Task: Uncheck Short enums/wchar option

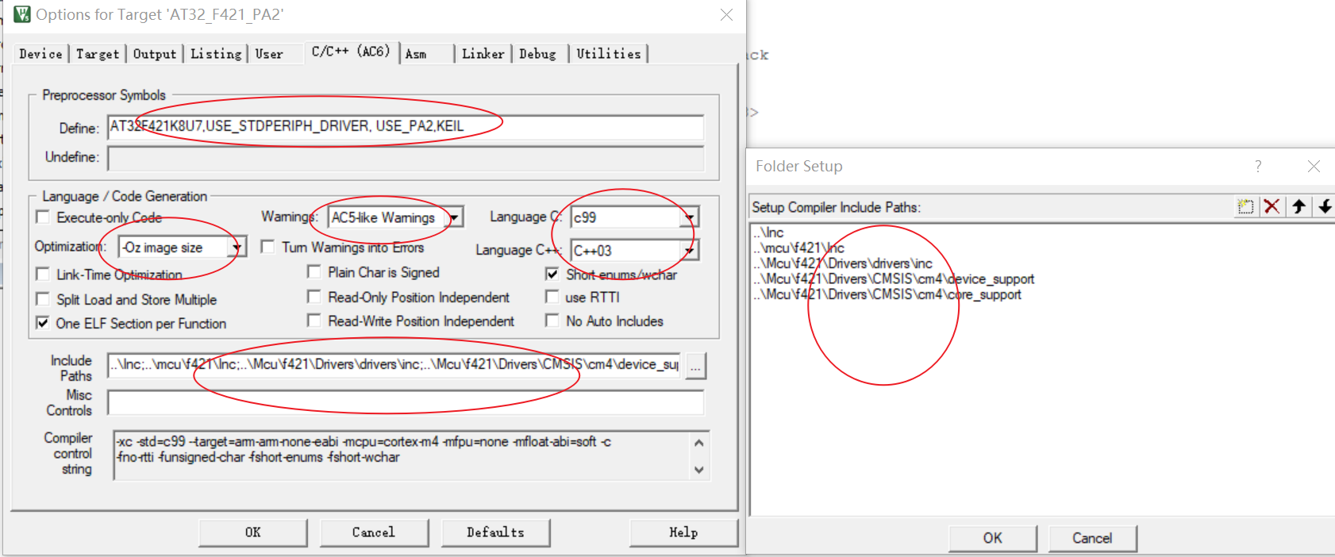Action: coord(552,274)
